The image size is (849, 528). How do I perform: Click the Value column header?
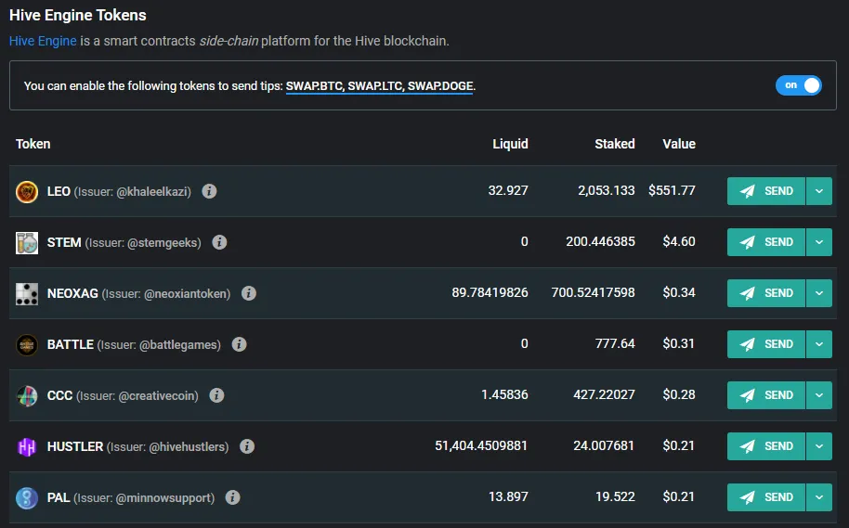pyautogui.click(x=679, y=144)
